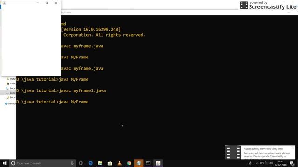Dismiss the 'Approaching free recording limit' notification

tap(292, 148)
